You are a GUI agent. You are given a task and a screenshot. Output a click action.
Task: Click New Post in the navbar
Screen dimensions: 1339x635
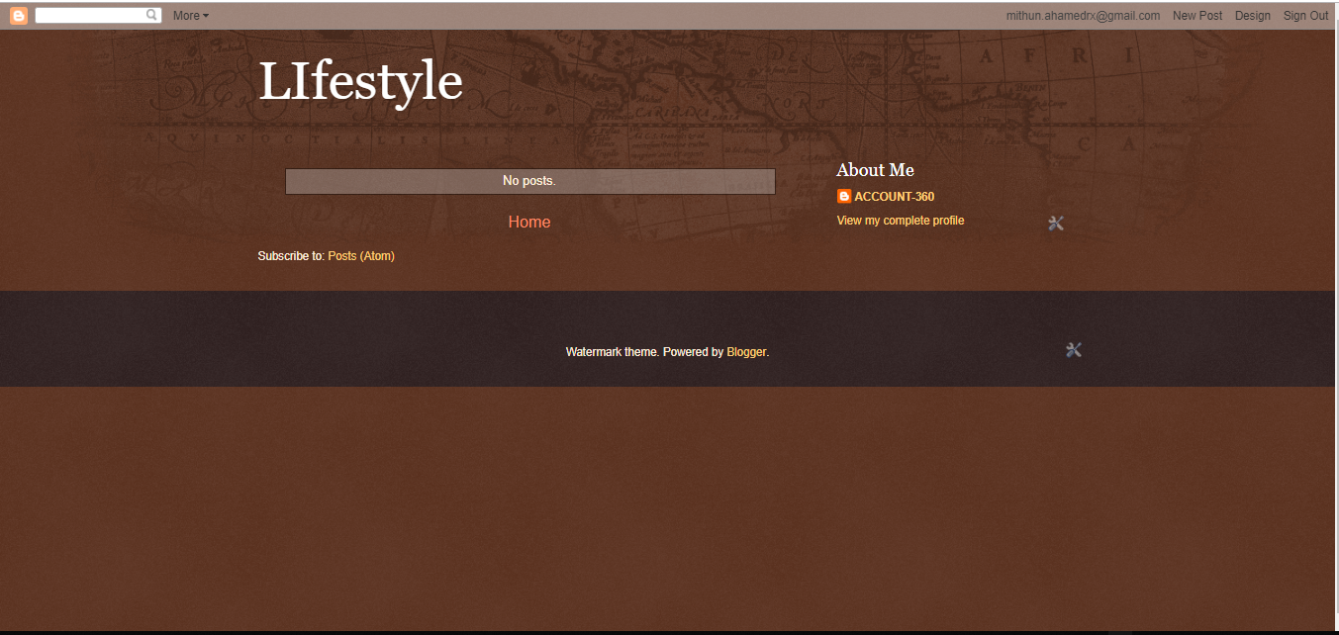coord(1196,15)
